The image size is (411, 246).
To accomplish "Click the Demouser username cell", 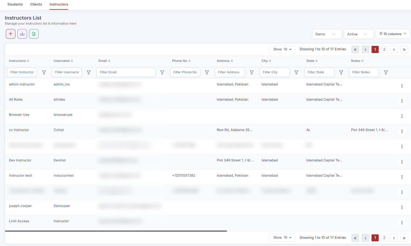I will click(62, 206).
